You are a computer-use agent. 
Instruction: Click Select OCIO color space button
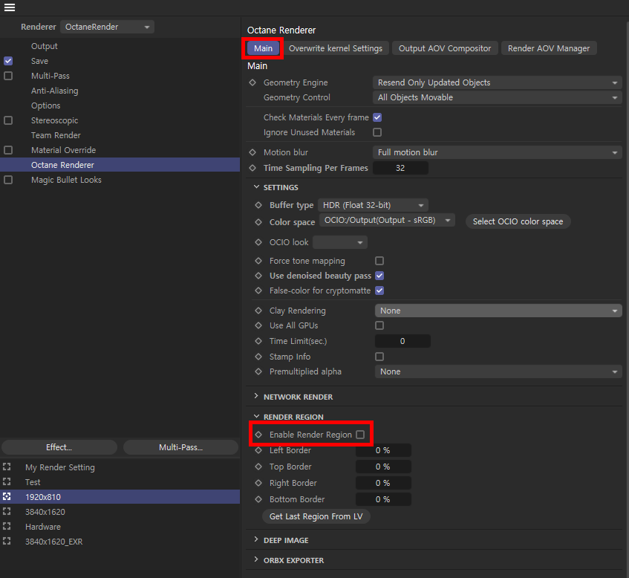(518, 221)
